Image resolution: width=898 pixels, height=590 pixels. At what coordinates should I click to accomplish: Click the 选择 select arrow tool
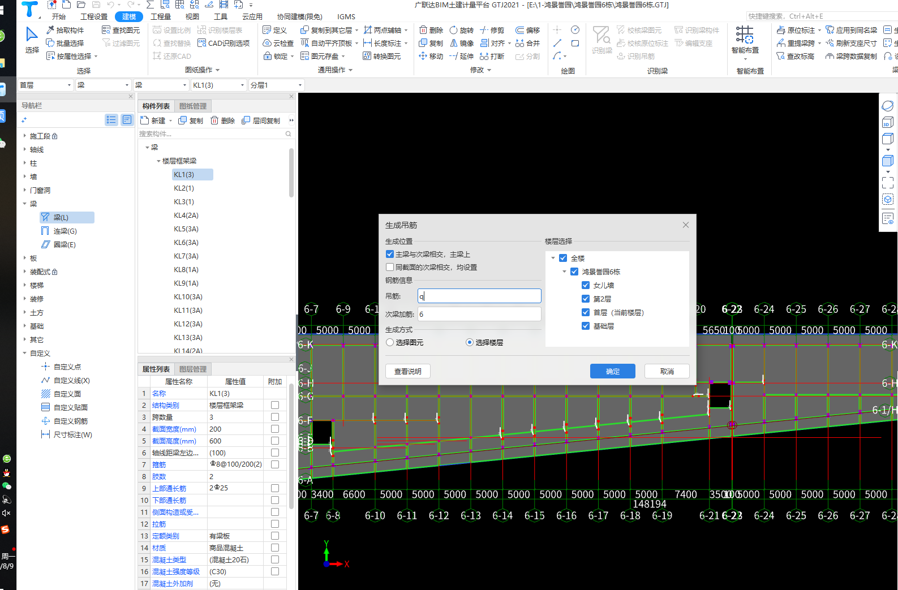[x=32, y=40]
